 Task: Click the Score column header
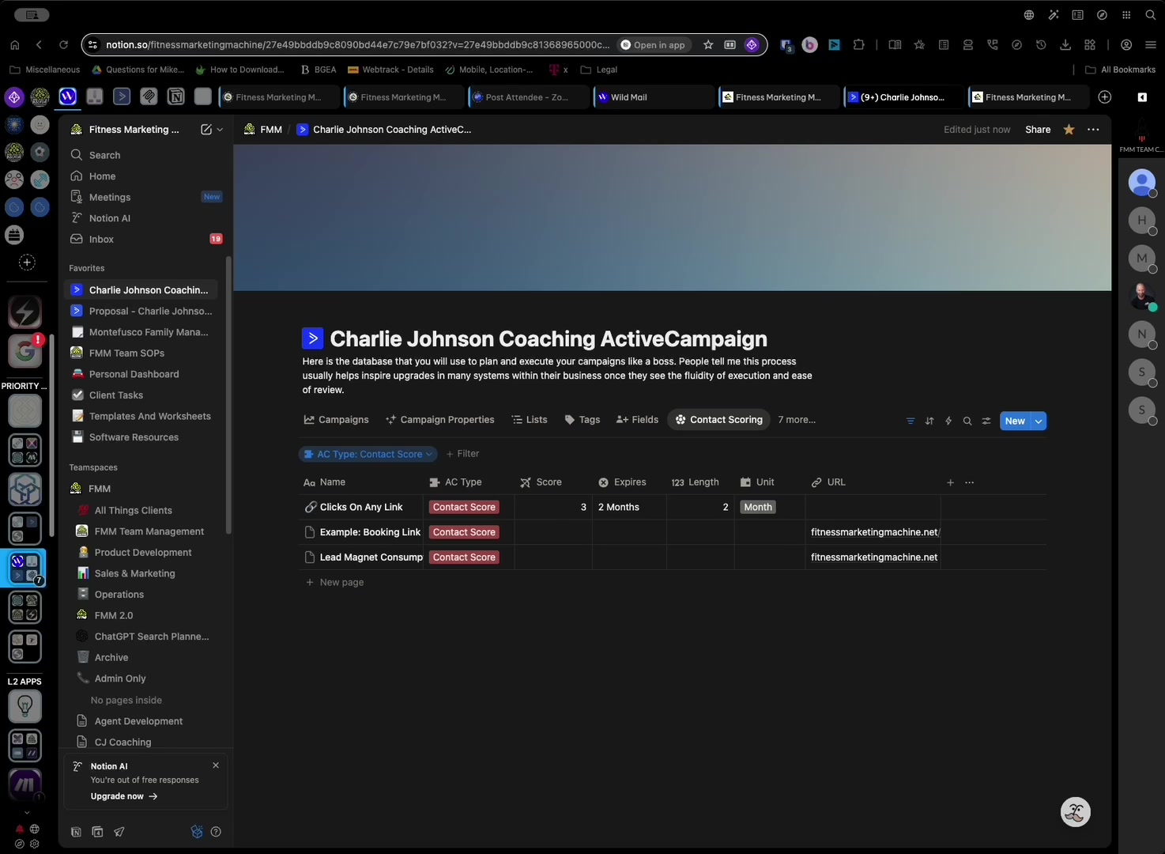click(549, 482)
